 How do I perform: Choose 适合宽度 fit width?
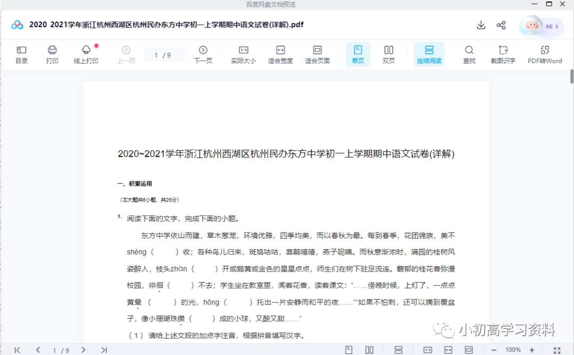coord(281,55)
